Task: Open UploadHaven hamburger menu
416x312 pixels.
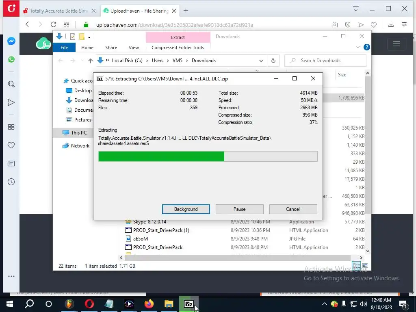Action: (396, 43)
